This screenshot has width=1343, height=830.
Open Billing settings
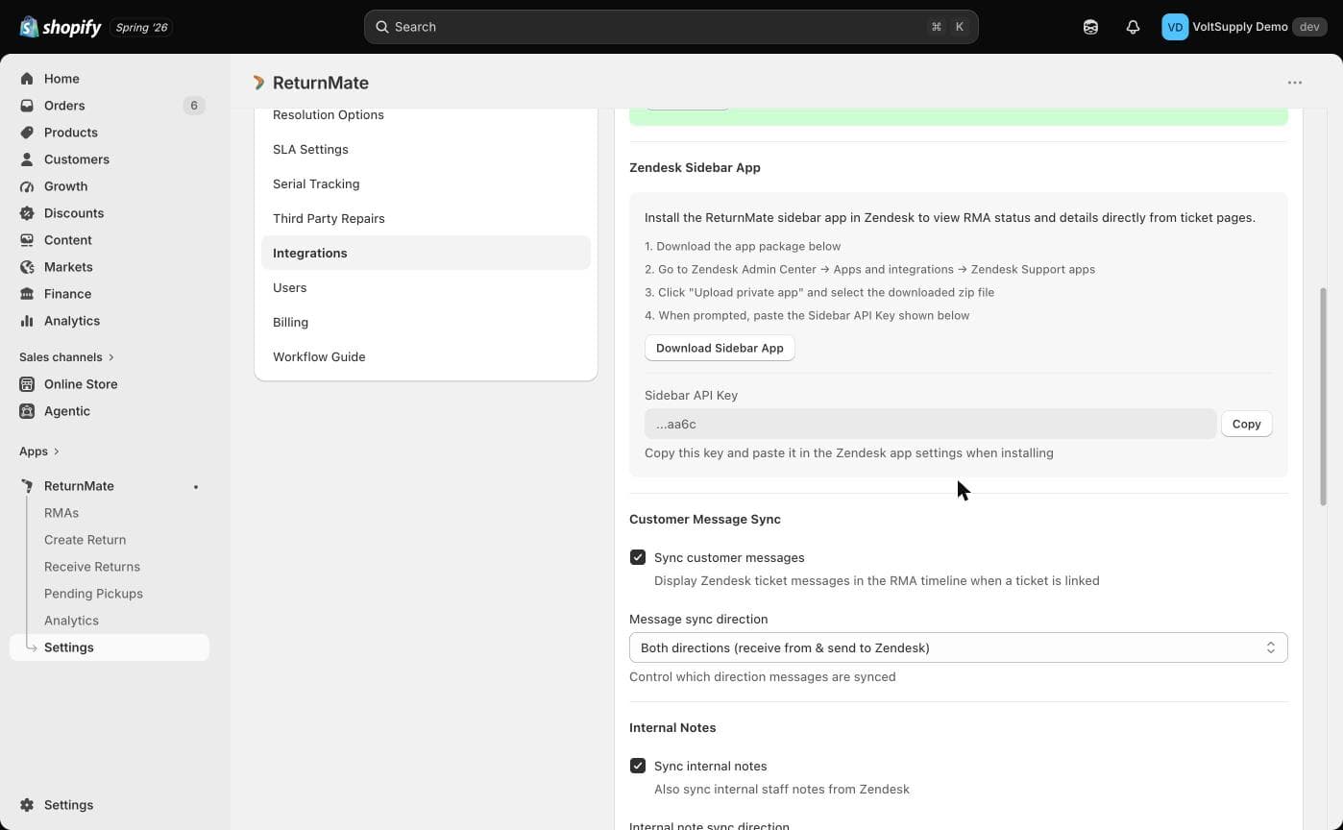(290, 322)
